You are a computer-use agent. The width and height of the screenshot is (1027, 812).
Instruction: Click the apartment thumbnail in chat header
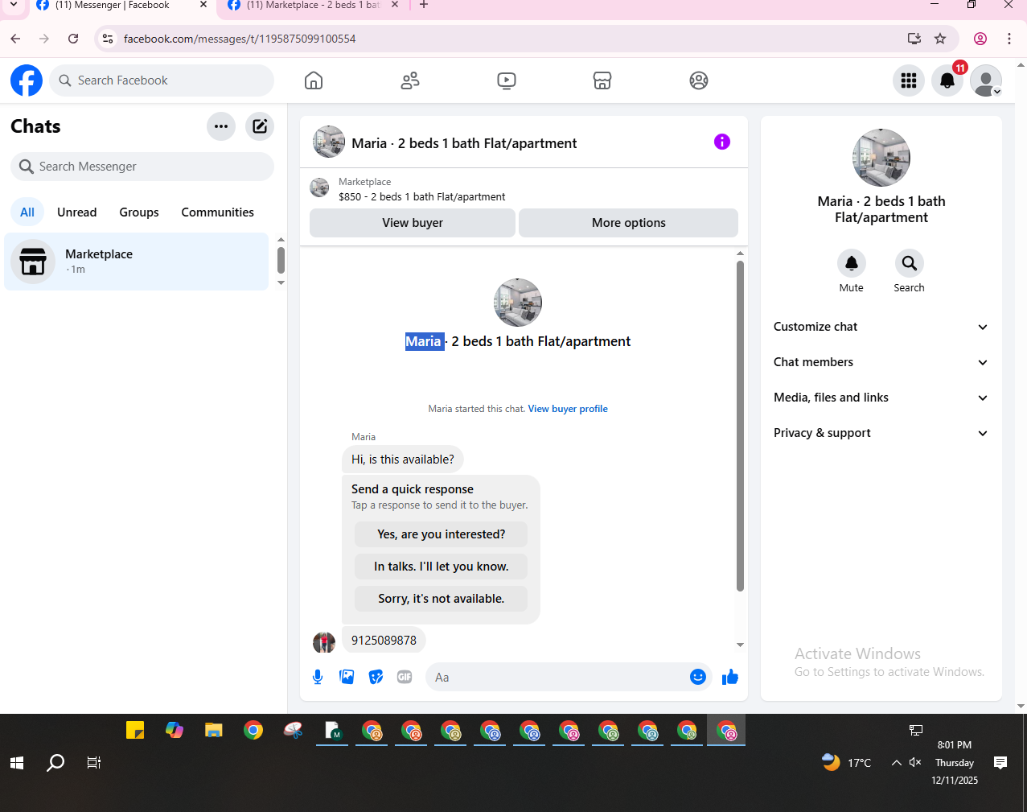point(329,142)
